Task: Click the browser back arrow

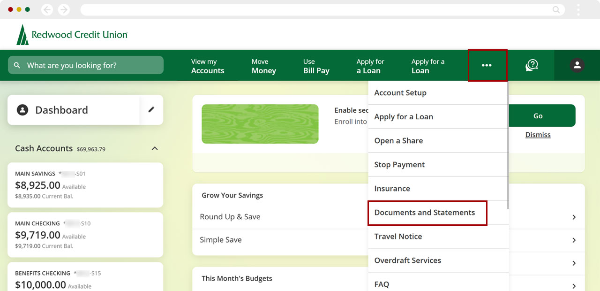Action: pyautogui.click(x=47, y=9)
